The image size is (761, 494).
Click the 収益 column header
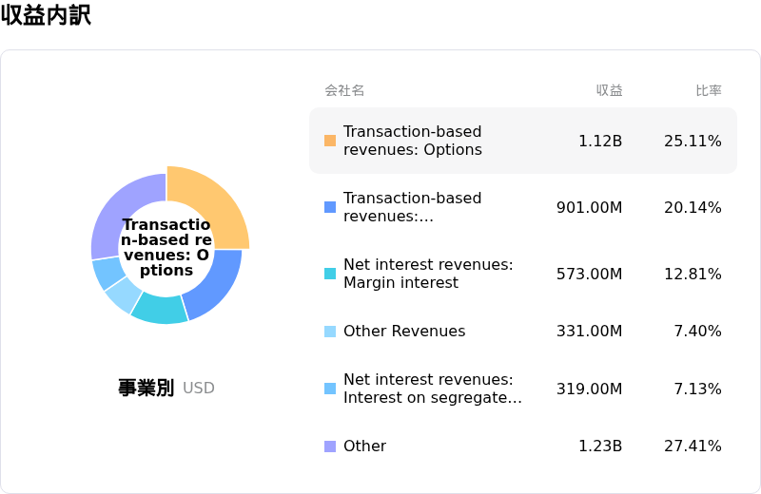point(609,90)
